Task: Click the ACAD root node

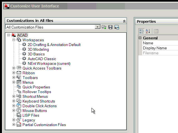Action: click(22, 35)
